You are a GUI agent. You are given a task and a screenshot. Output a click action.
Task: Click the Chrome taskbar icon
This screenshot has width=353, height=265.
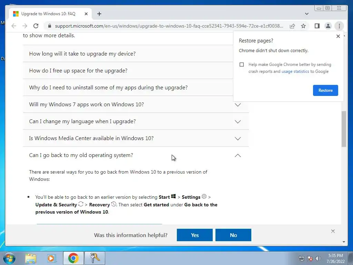[73, 258]
